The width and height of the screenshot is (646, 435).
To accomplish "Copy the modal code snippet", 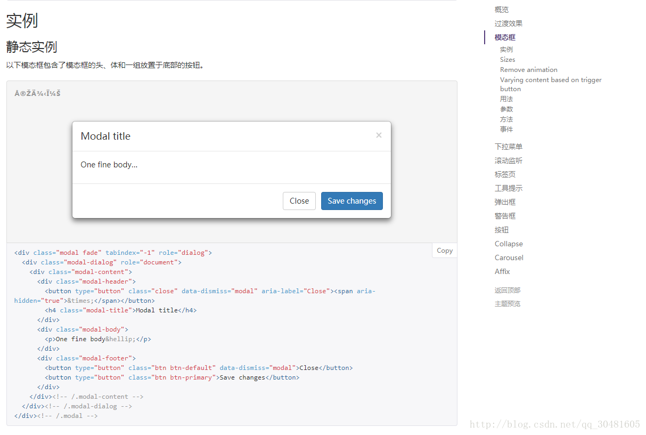I will [444, 251].
